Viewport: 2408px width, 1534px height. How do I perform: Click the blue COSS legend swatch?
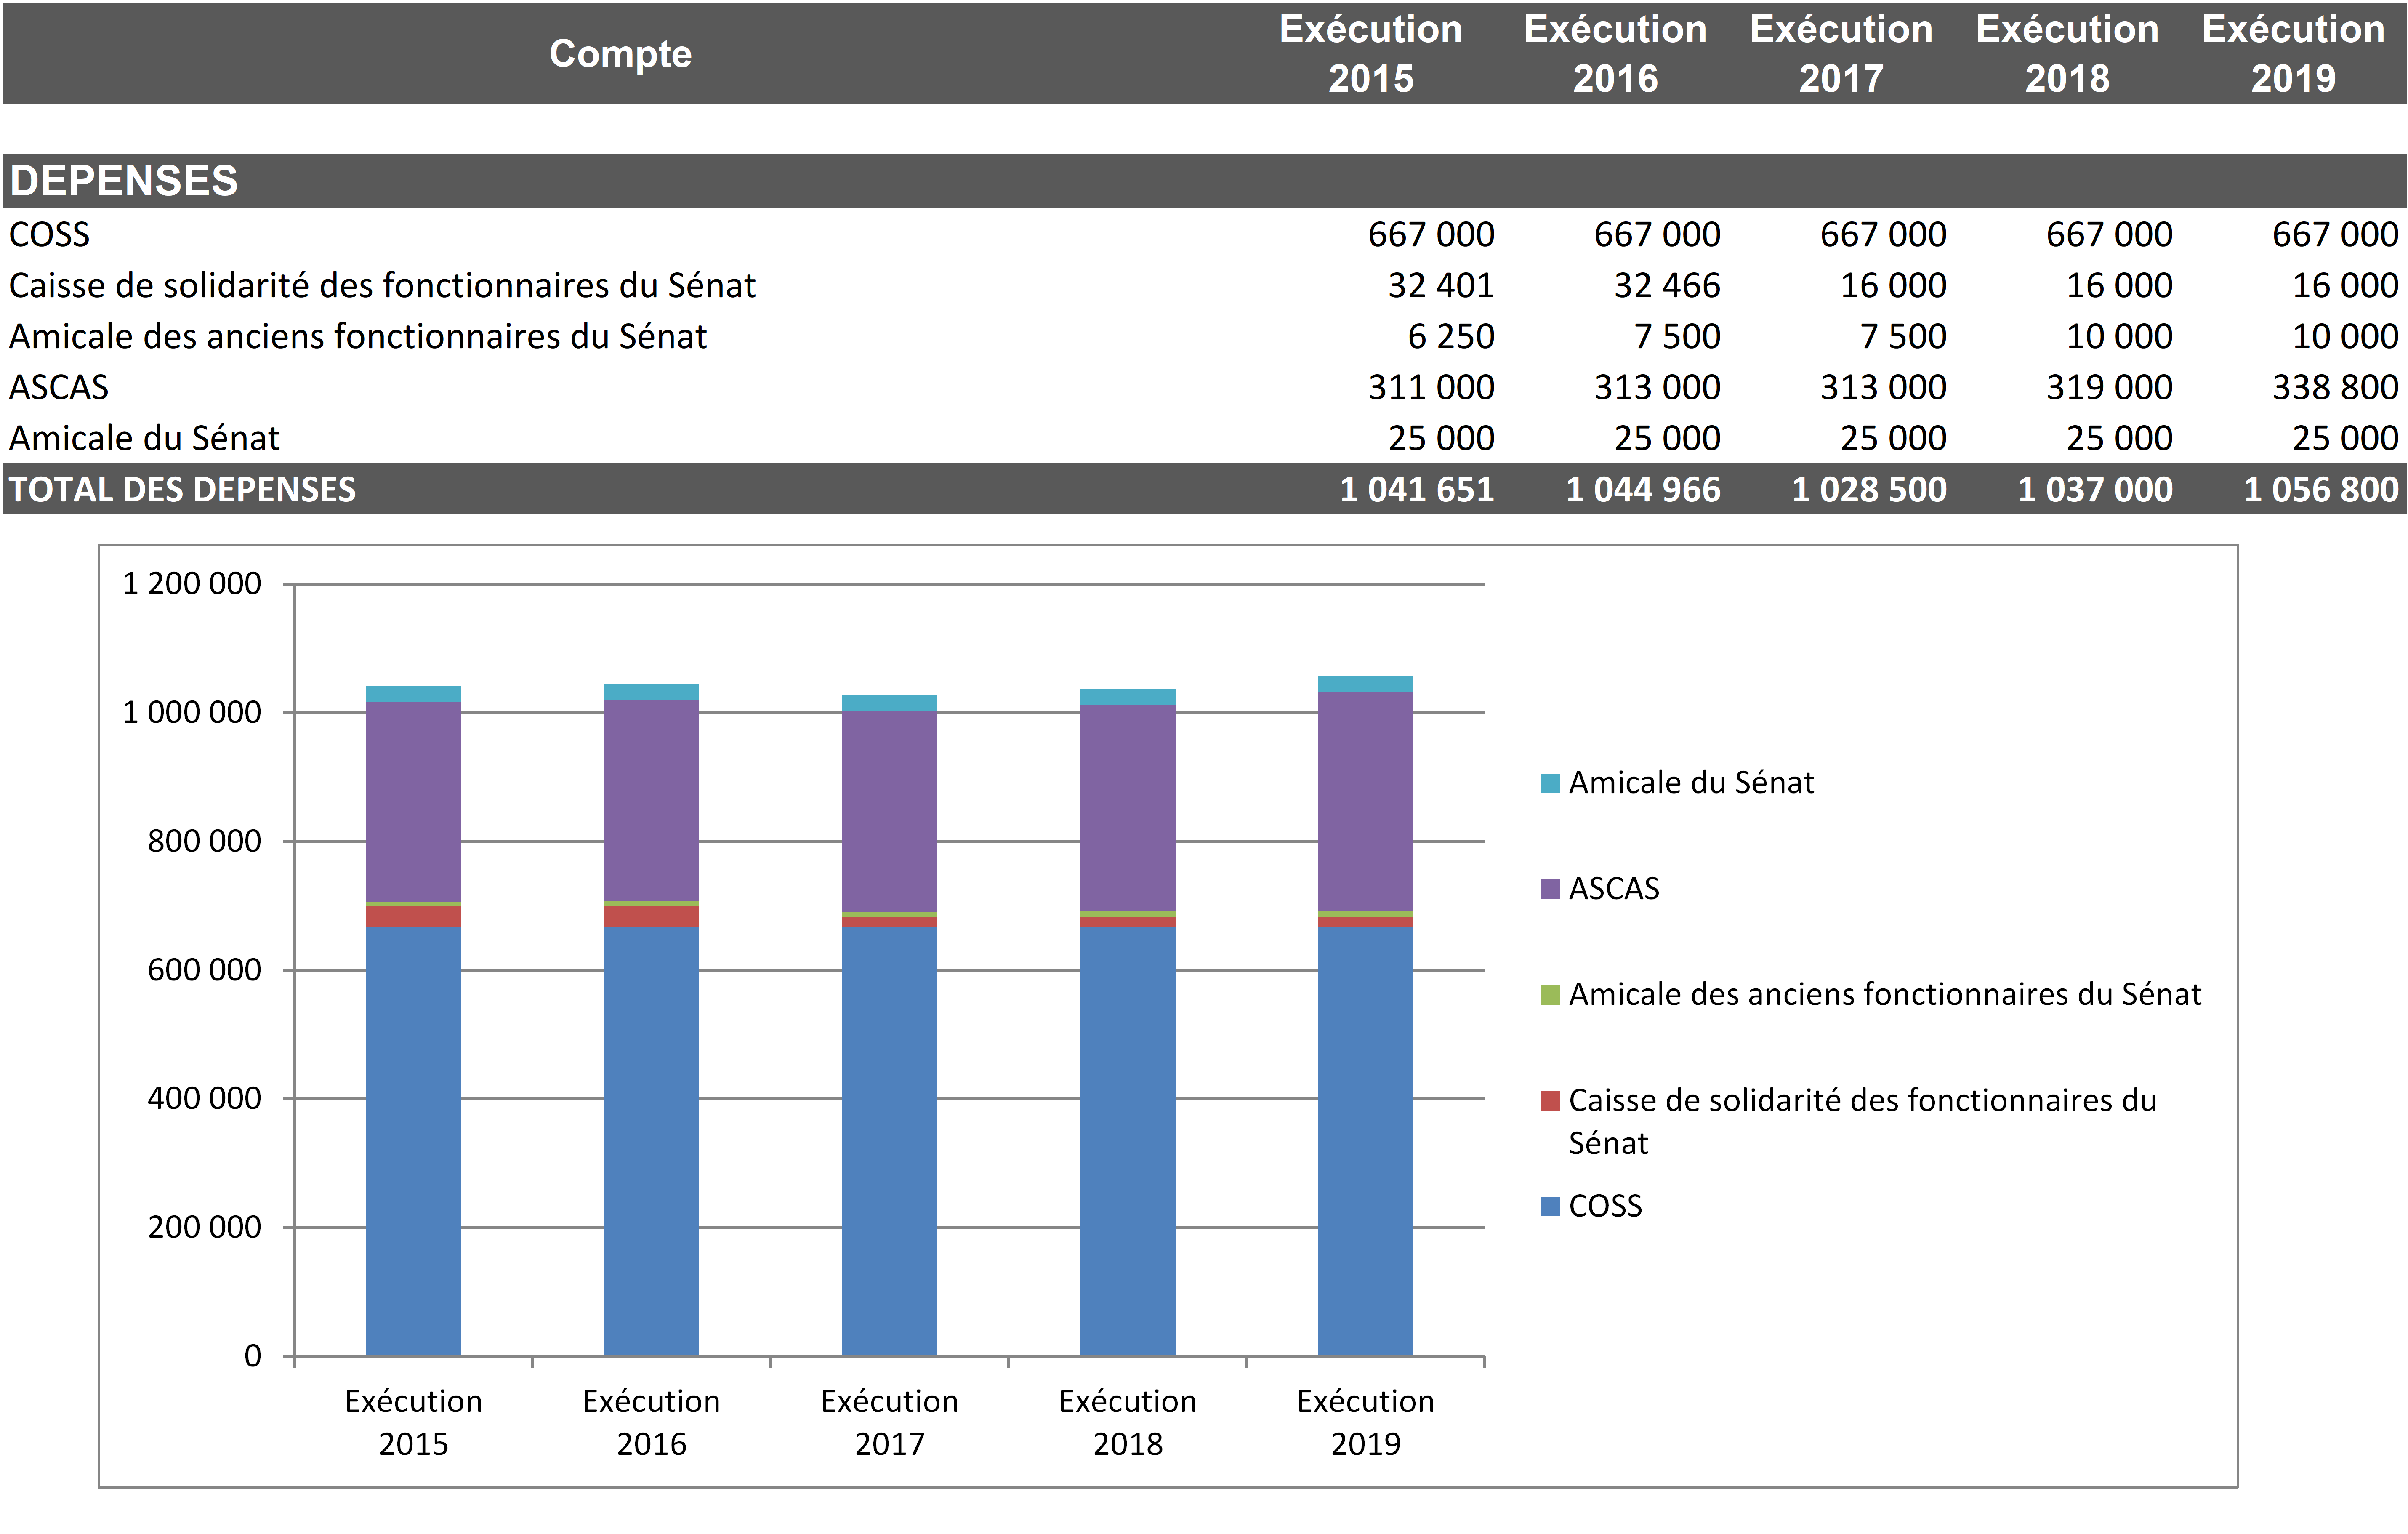(x=1550, y=1207)
